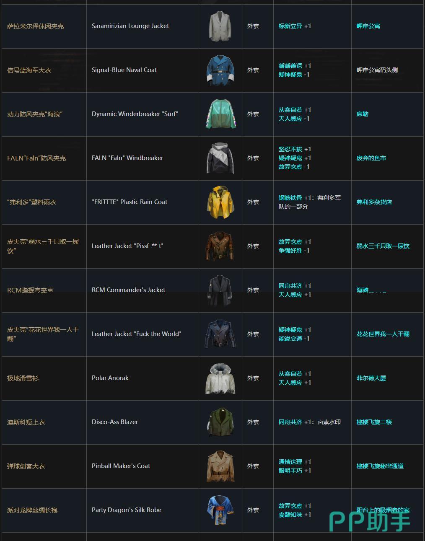Image resolution: width=425 pixels, height=541 pixels.
Task: Click the RCM Commander's Jacket image
Action: (x=220, y=290)
